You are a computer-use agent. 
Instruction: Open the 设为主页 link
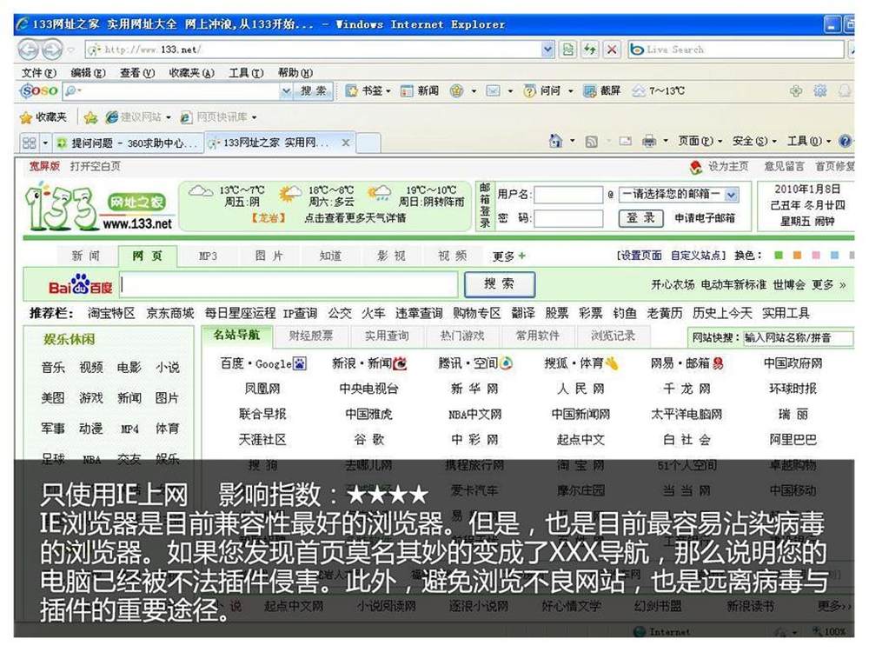[x=727, y=166]
